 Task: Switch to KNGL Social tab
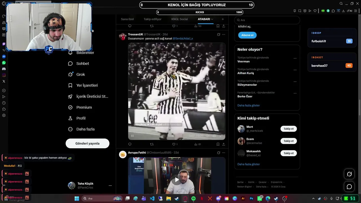(x=180, y=19)
